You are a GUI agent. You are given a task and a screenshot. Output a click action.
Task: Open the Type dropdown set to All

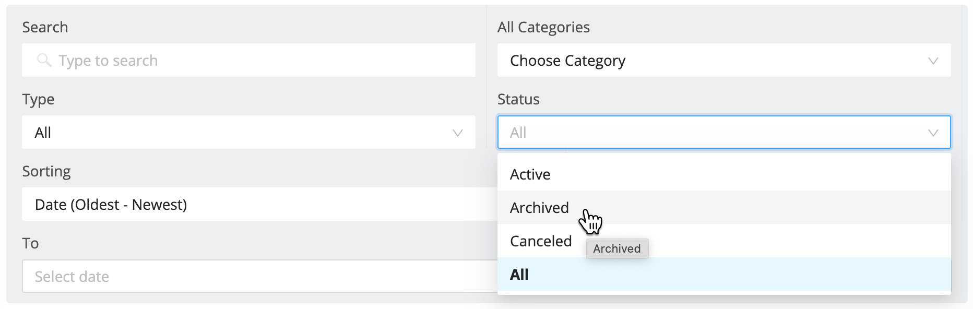(x=248, y=133)
